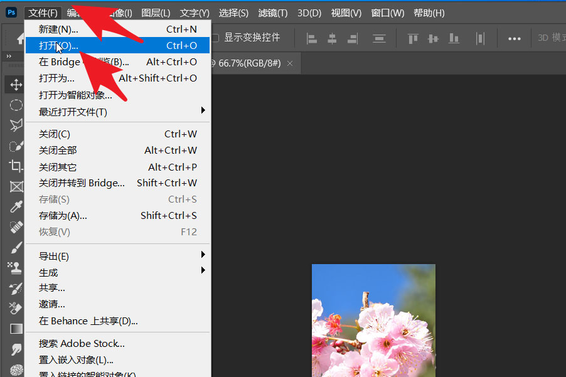Viewport: 566px width, 377px height.
Task: Click the align left edges icon
Action: pos(311,38)
